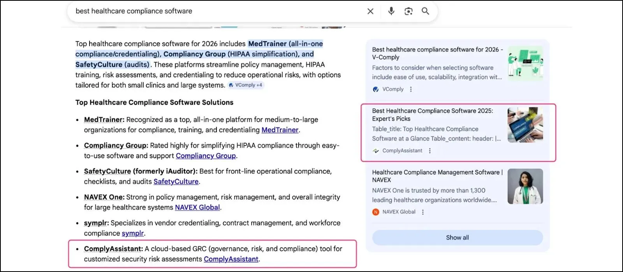Click the V-Comply card illustration thumbnail
Viewport: 623px width, 272px height.
tap(525, 63)
